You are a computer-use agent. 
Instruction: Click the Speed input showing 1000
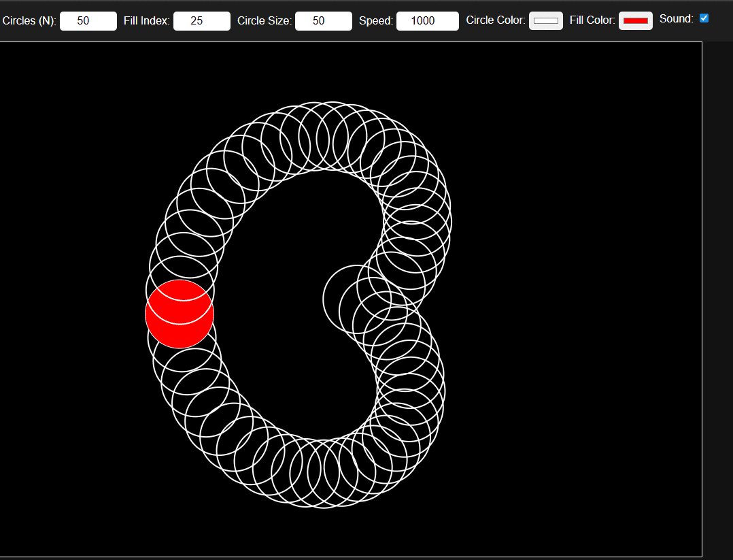[x=428, y=21]
